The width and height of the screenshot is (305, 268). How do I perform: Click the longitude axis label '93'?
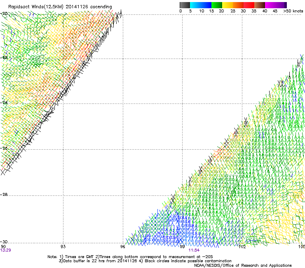pos(63,247)
